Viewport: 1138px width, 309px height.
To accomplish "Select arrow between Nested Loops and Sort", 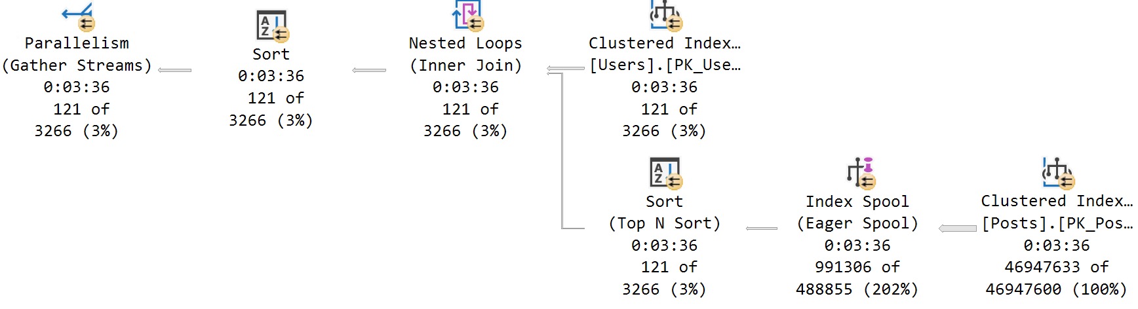I will [x=369, y=70].
